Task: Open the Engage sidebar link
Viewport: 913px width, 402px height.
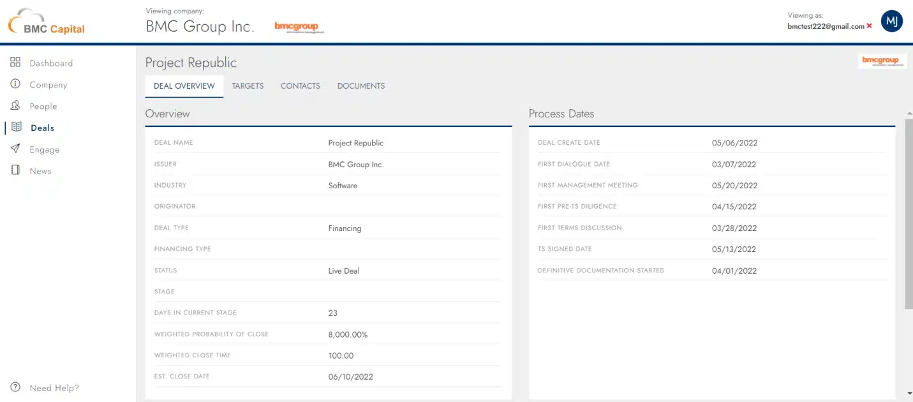Action: (45, 149)
